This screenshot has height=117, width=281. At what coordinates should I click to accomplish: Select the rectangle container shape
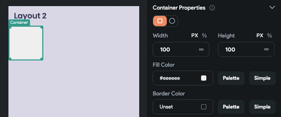160,21
